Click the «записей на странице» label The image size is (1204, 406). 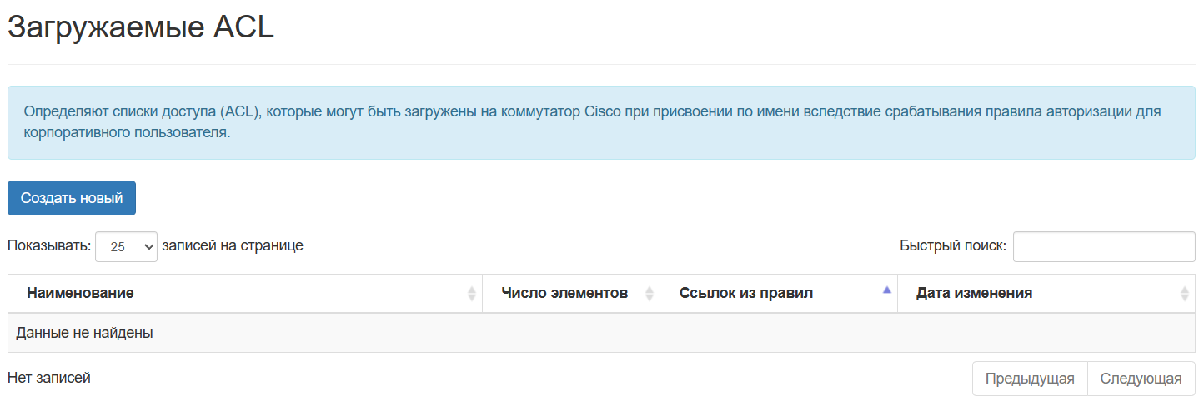point(233,245)
